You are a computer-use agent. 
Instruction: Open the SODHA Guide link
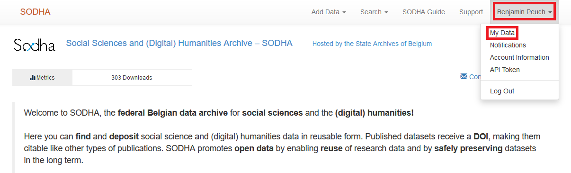coord(424,12)
